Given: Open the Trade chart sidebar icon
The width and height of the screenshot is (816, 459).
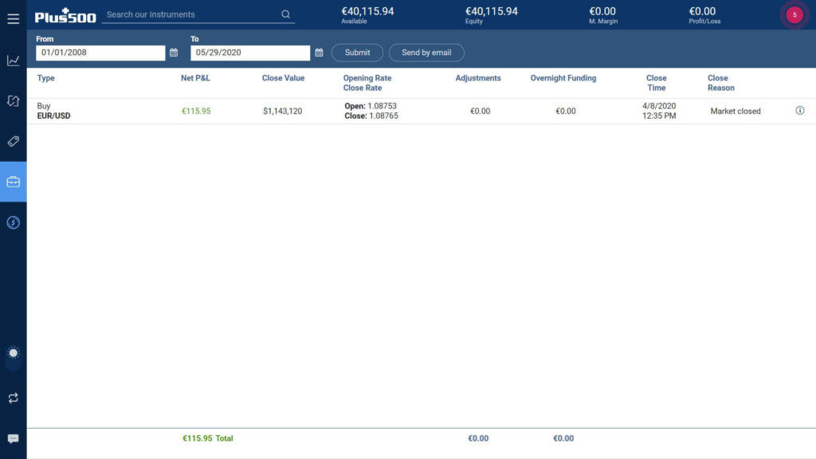Looking at the screenshot, I should (13, 61).
